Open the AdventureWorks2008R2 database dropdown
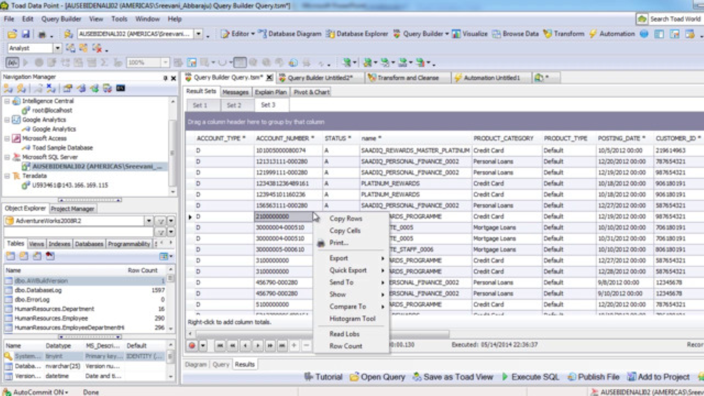Screen dimensions: 704x396 [x=148, y=221]
